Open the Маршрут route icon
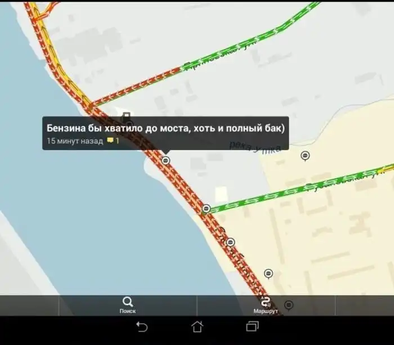394x345 pixels. (266, 302)
